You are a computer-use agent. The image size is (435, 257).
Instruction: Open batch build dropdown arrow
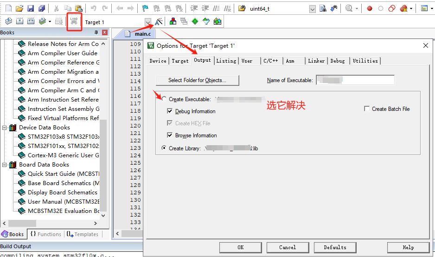pyautogui.click(x=50, y=21)
